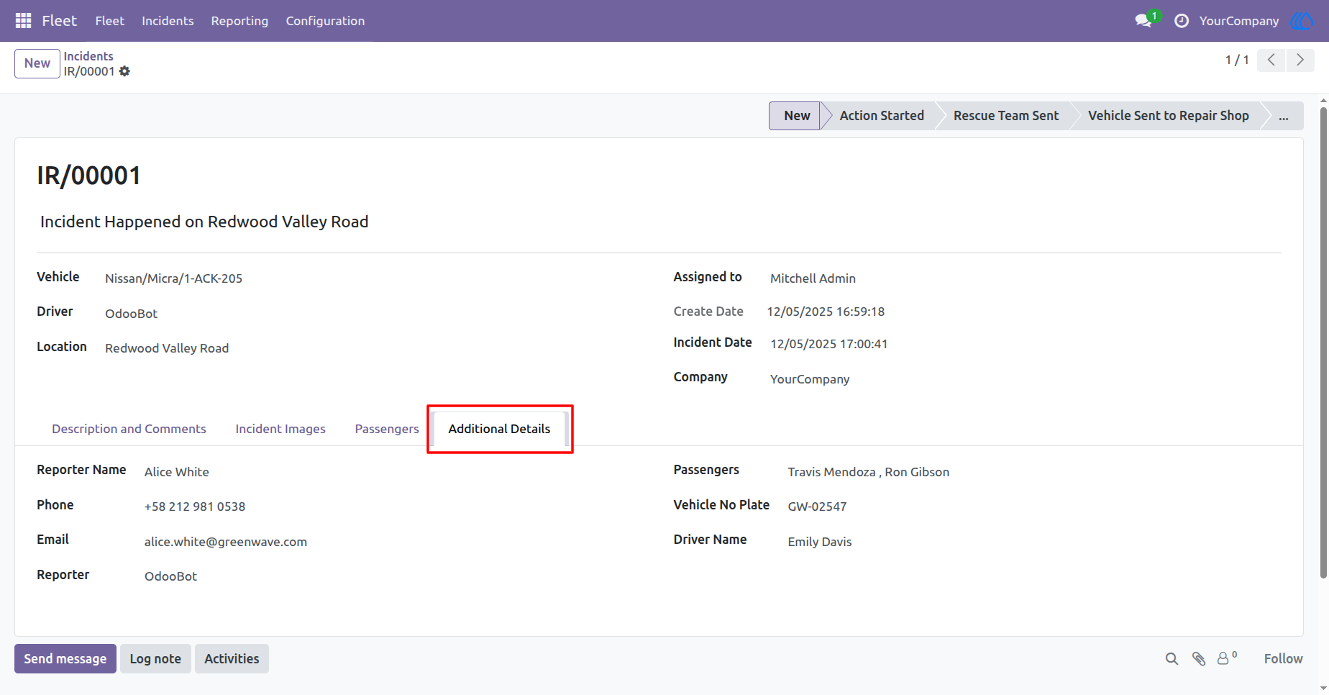Open the Fleet app title
The width and height of the screenshot is (1329, 695).
(59, 21)
